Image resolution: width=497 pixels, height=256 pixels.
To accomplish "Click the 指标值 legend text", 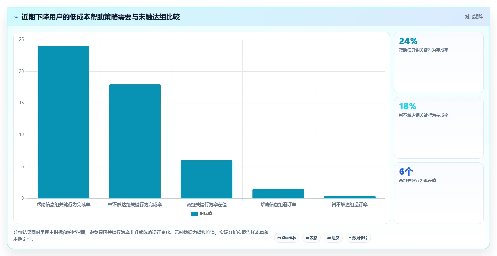I will coord(206,214).
